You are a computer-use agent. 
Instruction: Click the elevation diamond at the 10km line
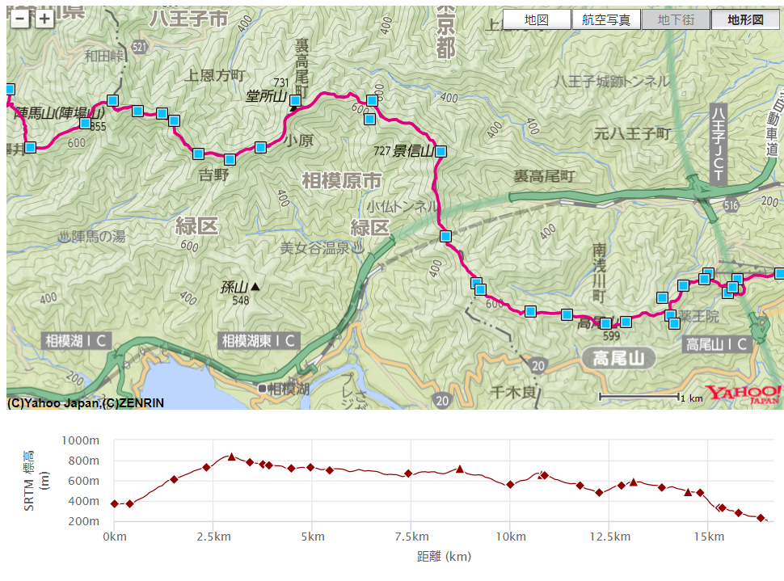[510, 485]
